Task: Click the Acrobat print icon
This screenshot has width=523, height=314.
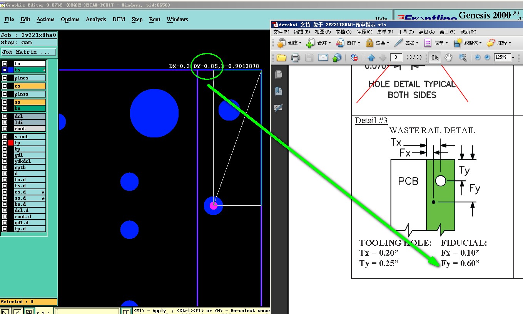Action: tap(295, 58)
